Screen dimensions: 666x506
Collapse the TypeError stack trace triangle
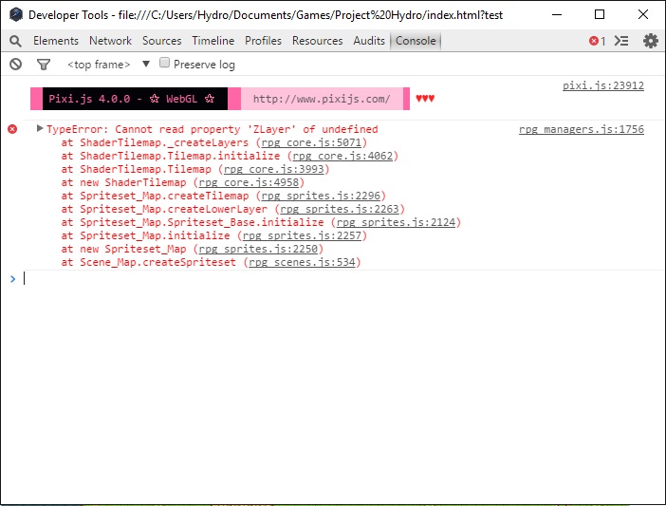click(x=40, y=128)
